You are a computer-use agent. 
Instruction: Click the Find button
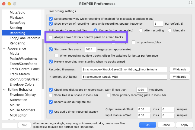click(24, 125)
